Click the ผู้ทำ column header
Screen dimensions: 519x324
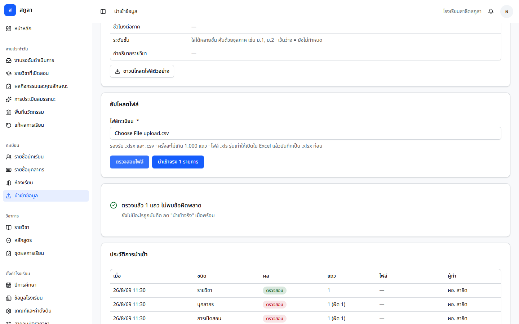point(452,276)
